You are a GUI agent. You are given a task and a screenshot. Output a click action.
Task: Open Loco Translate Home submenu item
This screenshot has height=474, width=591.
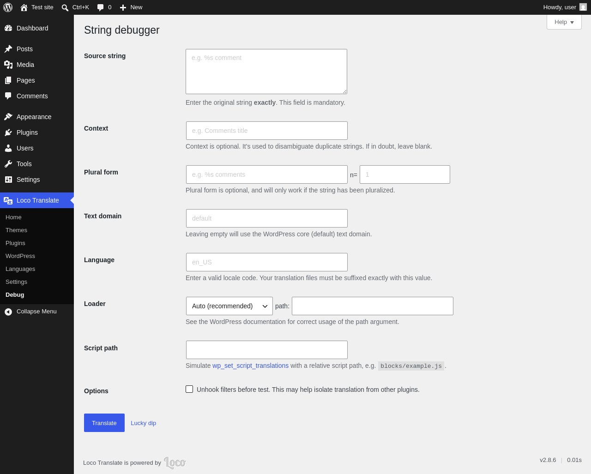pyautogui.click(x=13, y=217)
